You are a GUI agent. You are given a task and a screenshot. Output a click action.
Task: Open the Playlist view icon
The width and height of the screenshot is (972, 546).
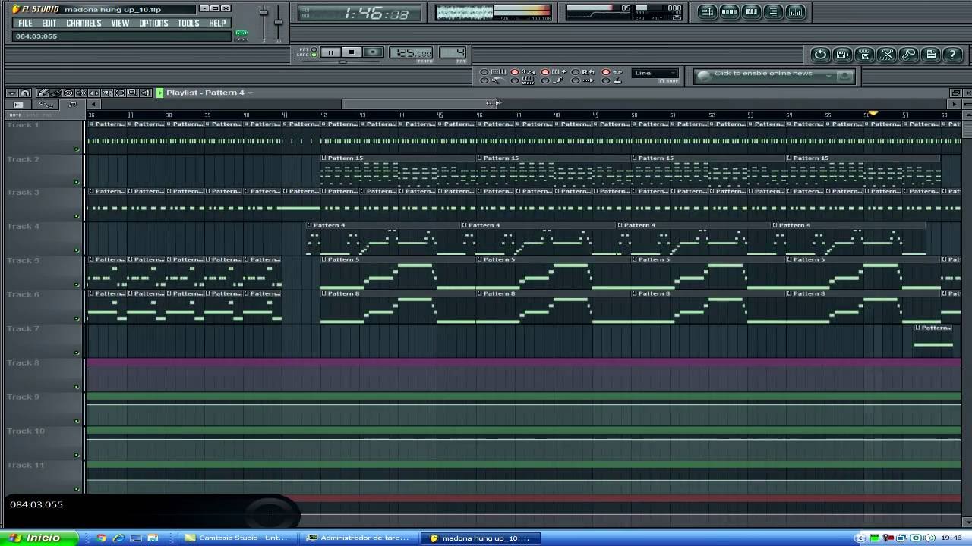[x=707, y=12]
